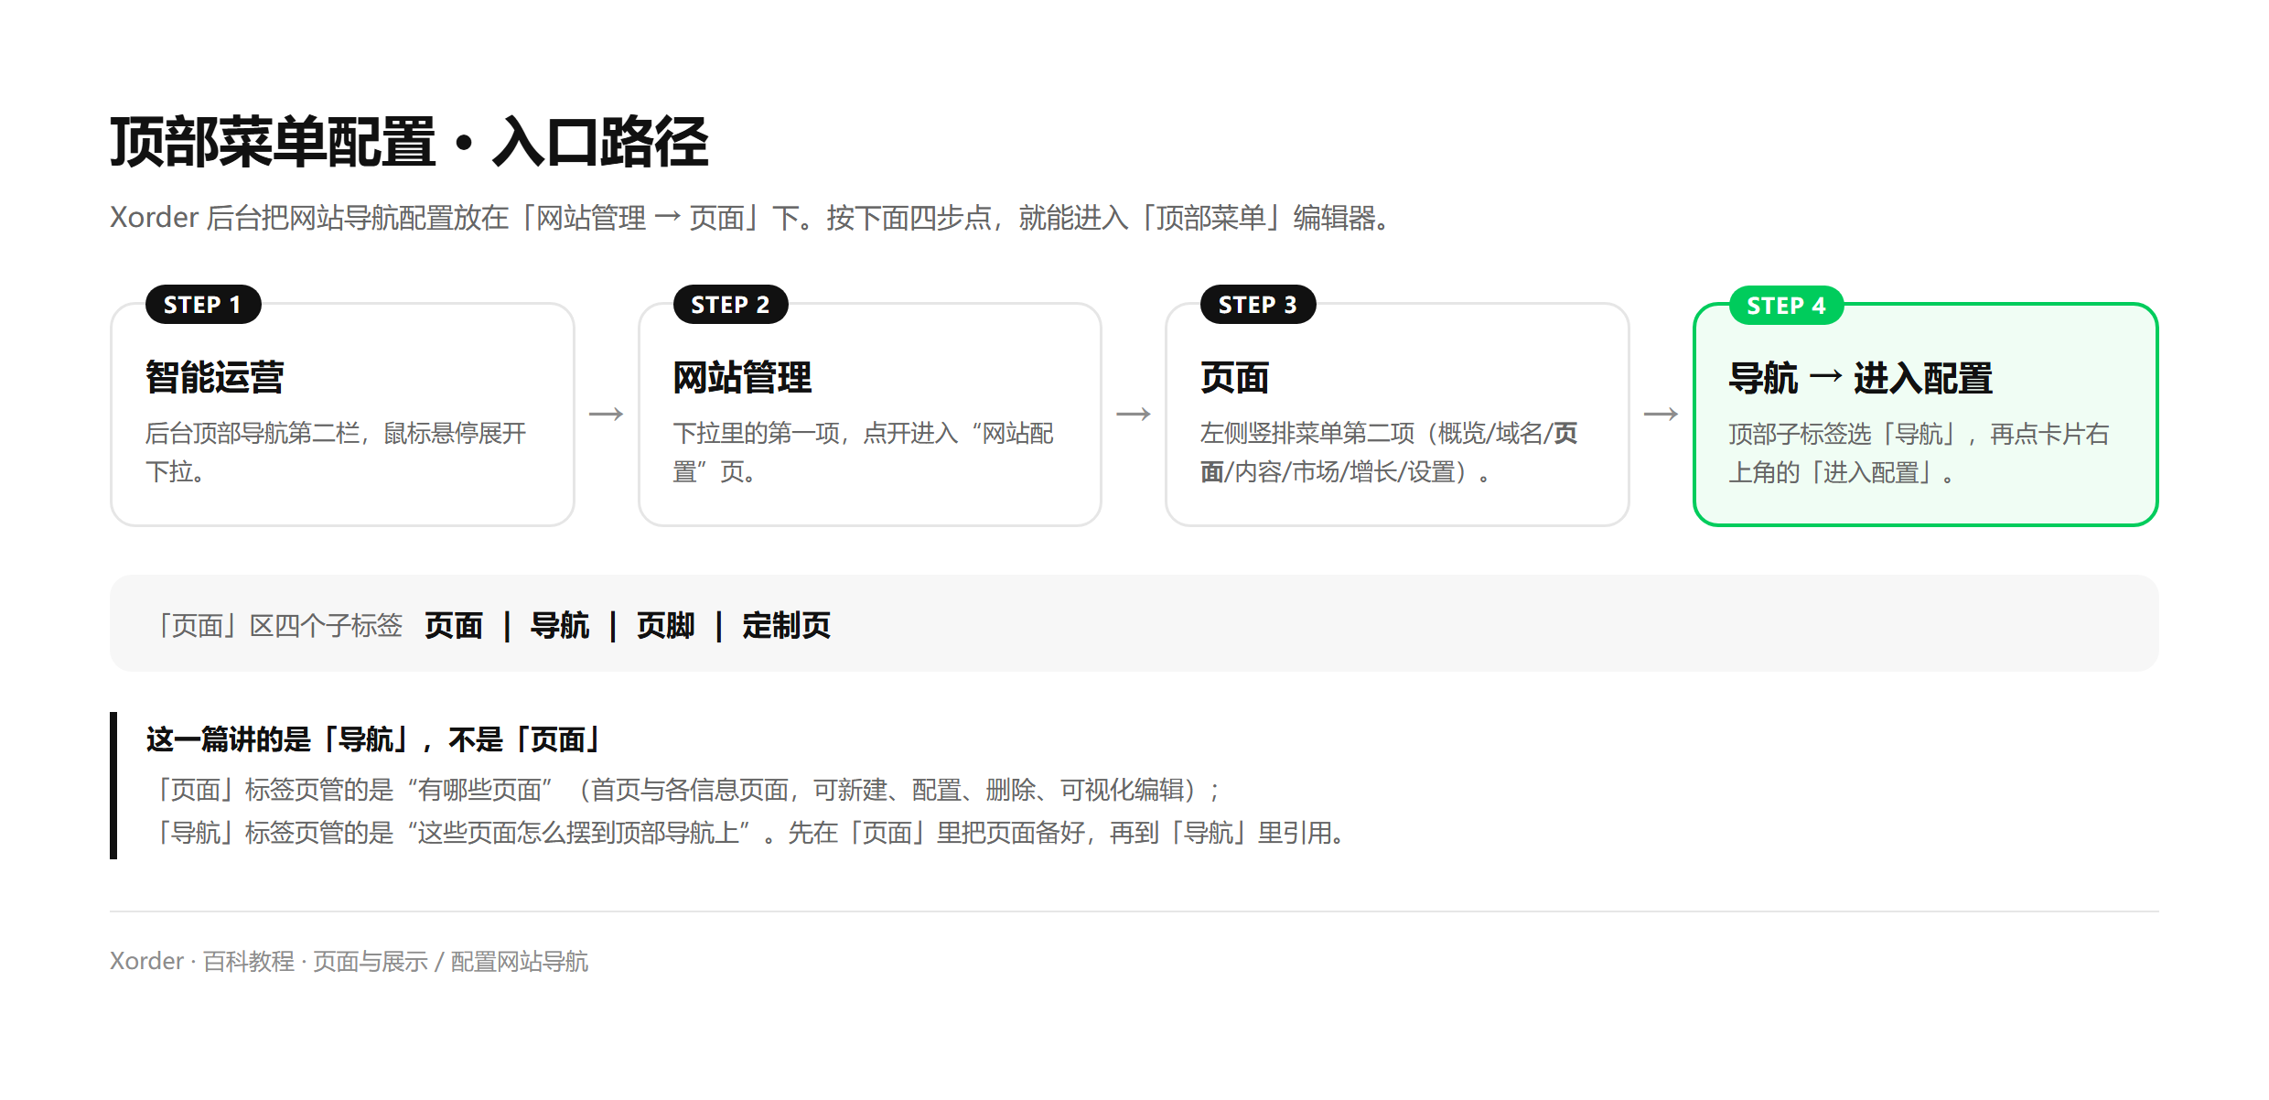Click the 导航 → 进入配置 heading

(x=1860, y=378)
